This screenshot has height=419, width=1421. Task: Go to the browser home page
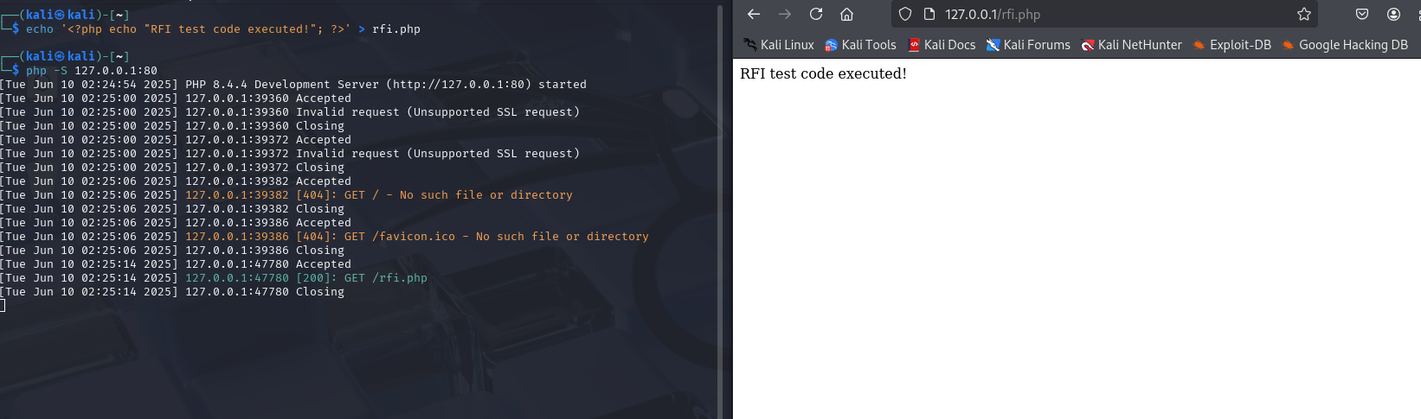(847, 14)
